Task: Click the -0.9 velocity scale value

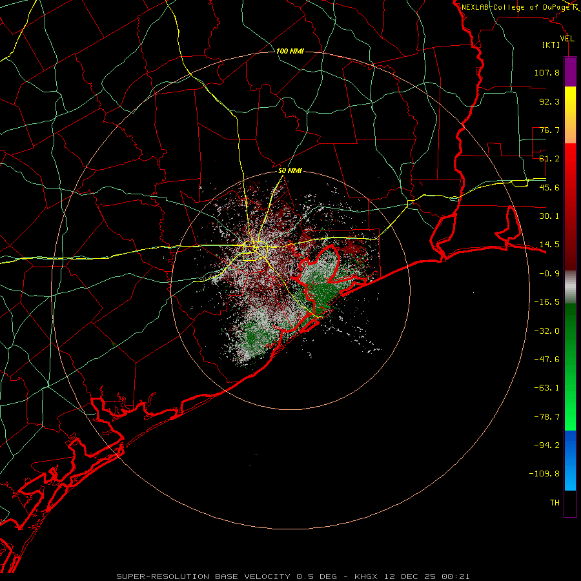Action: click(549, 274)
